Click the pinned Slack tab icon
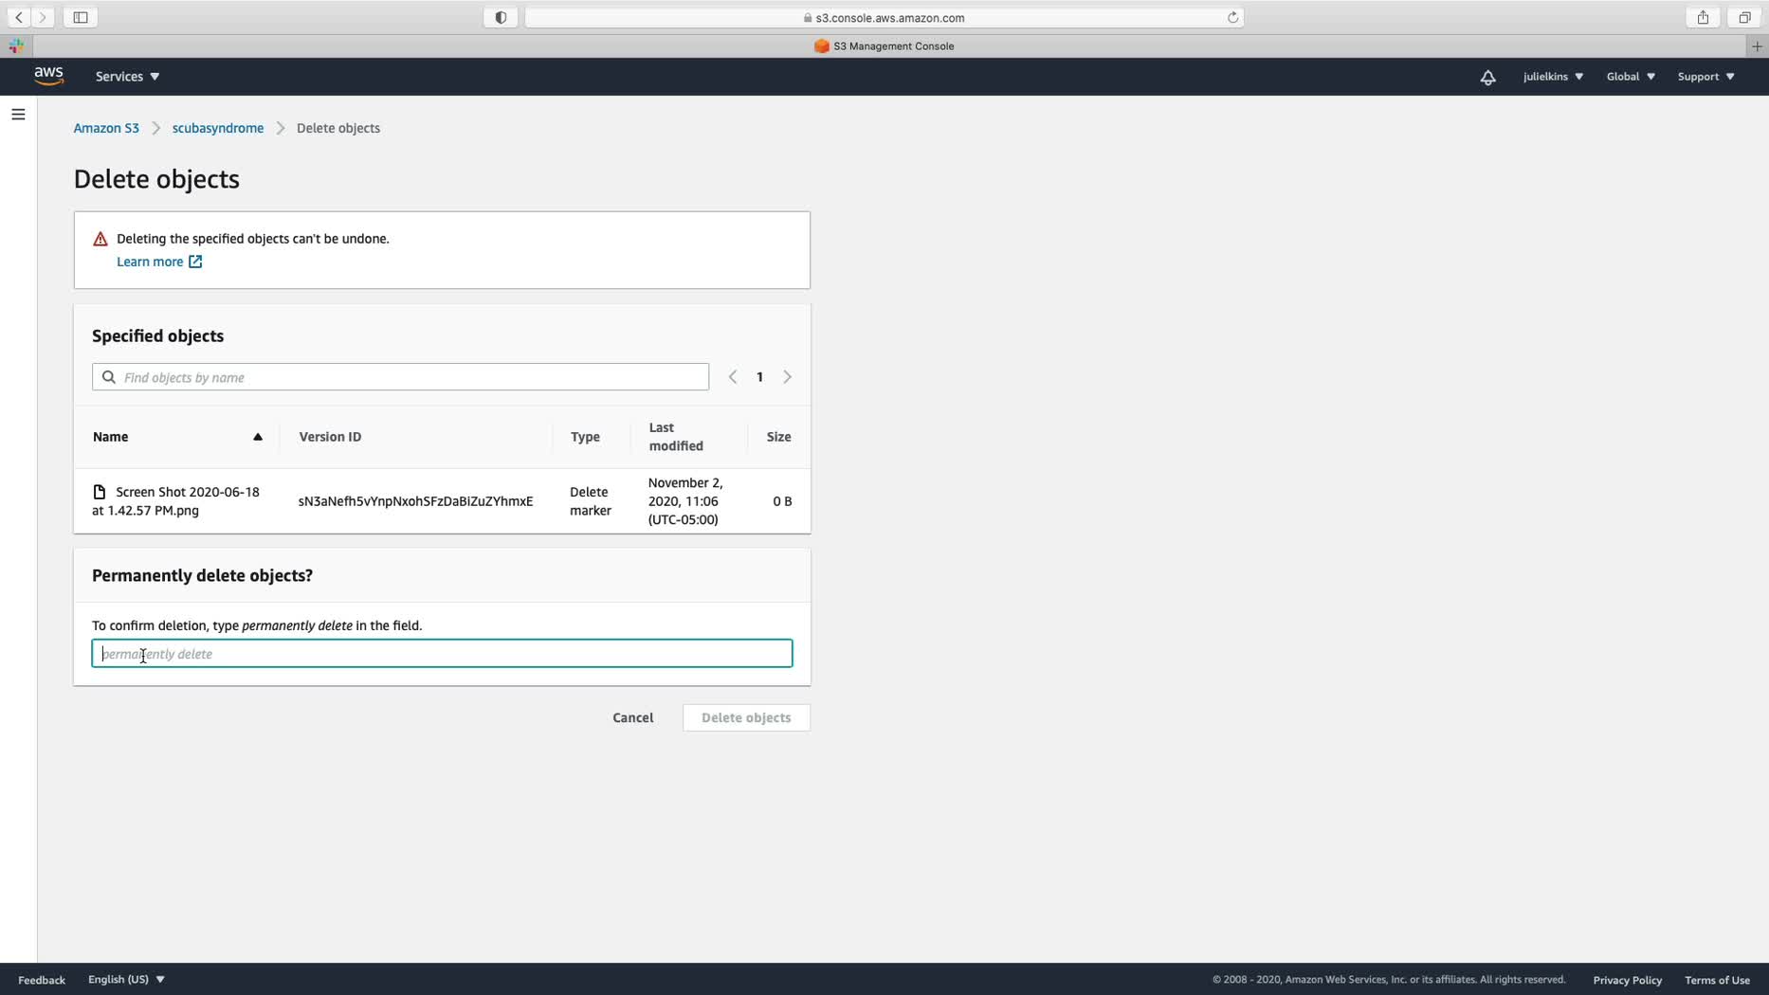 coord(16,45)
